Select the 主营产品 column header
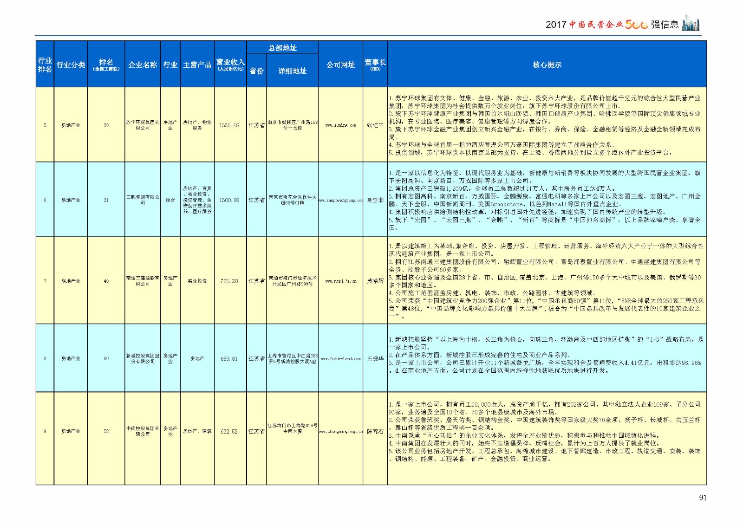The width and height of the screenshot is (743, 525). tap(197, 65)
